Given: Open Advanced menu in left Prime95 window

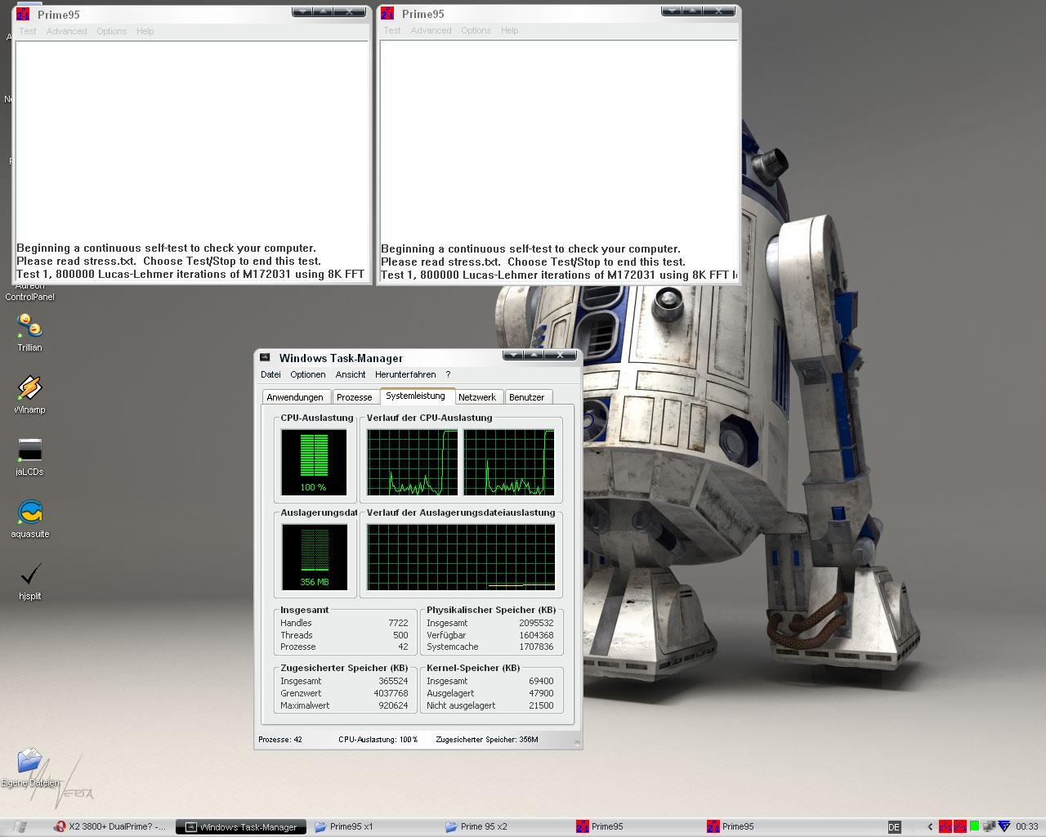Looking at the screenshot, I should 66,31.
